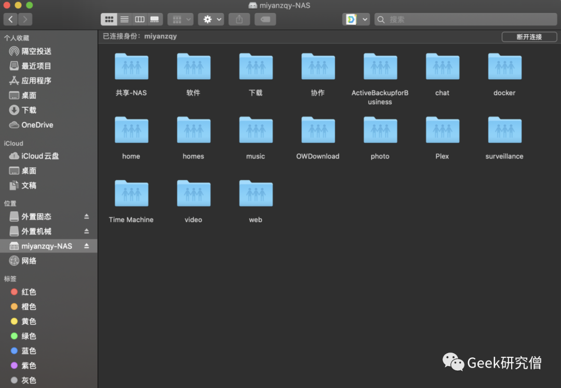Click the 断开连接 button

click(529, 37)
